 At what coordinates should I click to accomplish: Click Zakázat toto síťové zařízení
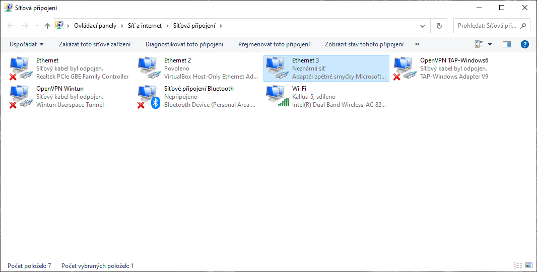95,44
